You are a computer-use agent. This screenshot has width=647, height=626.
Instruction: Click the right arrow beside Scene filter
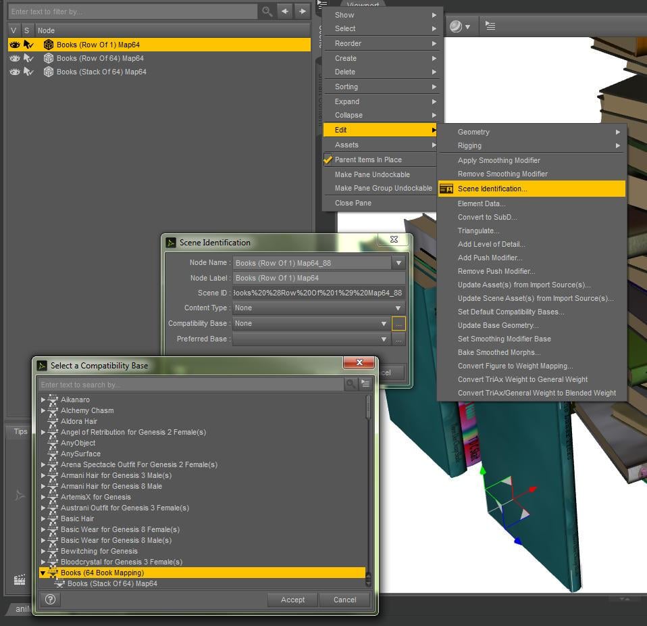point(302,11)
